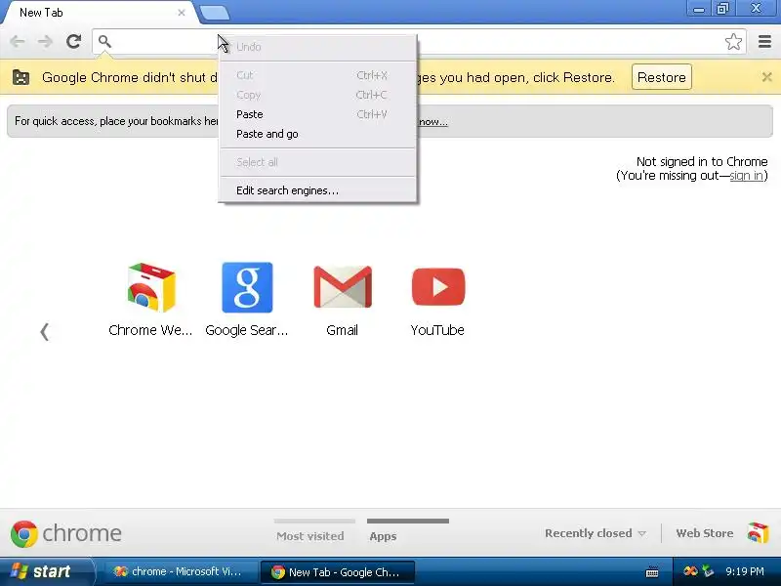Click the sad folder icon in infobar
The width and height of the screenshot is (781, 586).
(x=21, y=77)
